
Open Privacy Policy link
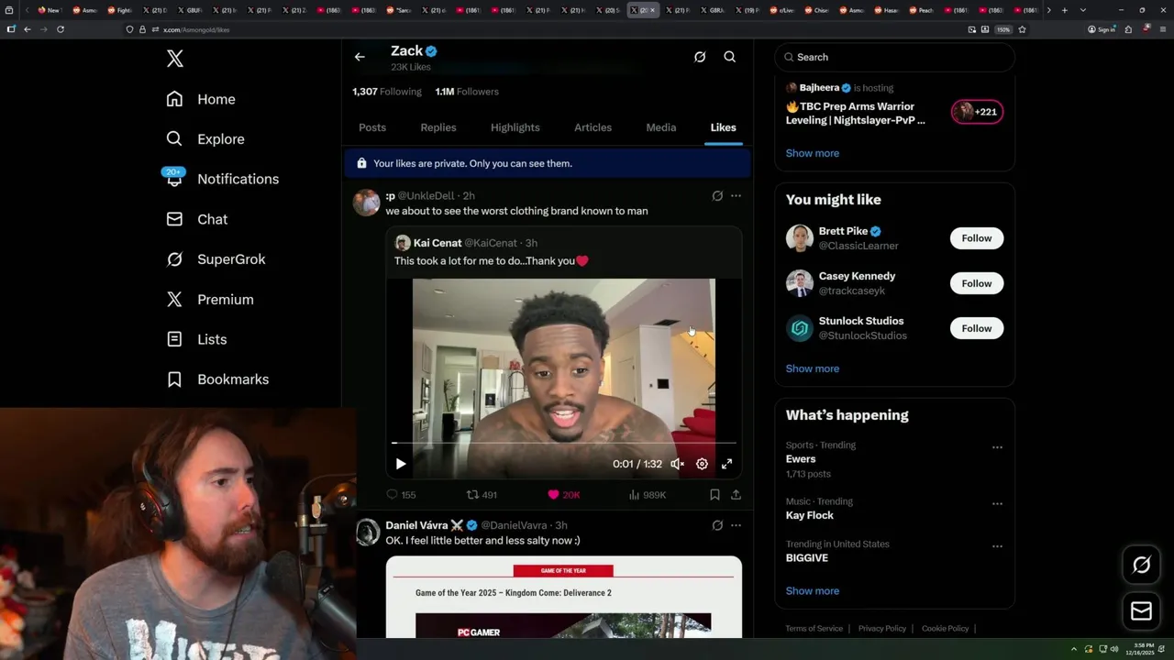(882, 629)
